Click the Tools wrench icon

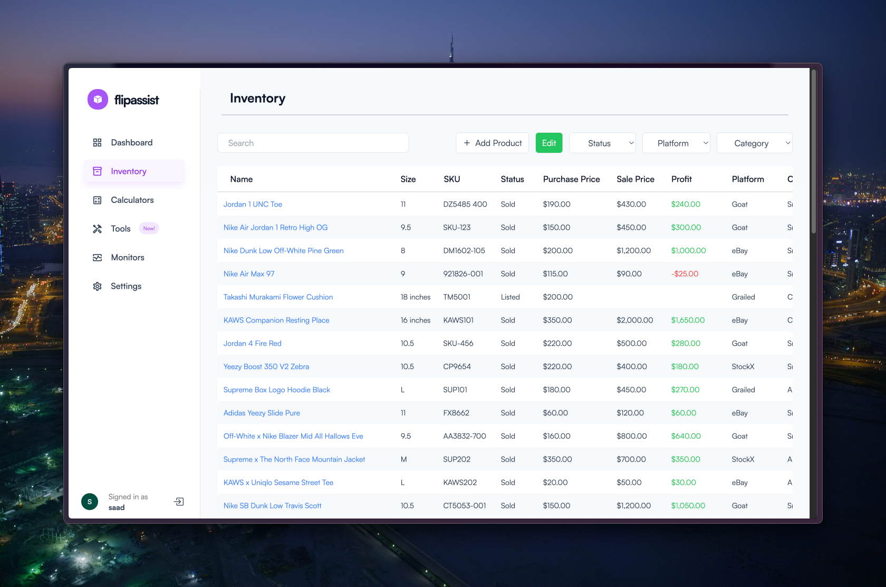click(x=97, y=229)
